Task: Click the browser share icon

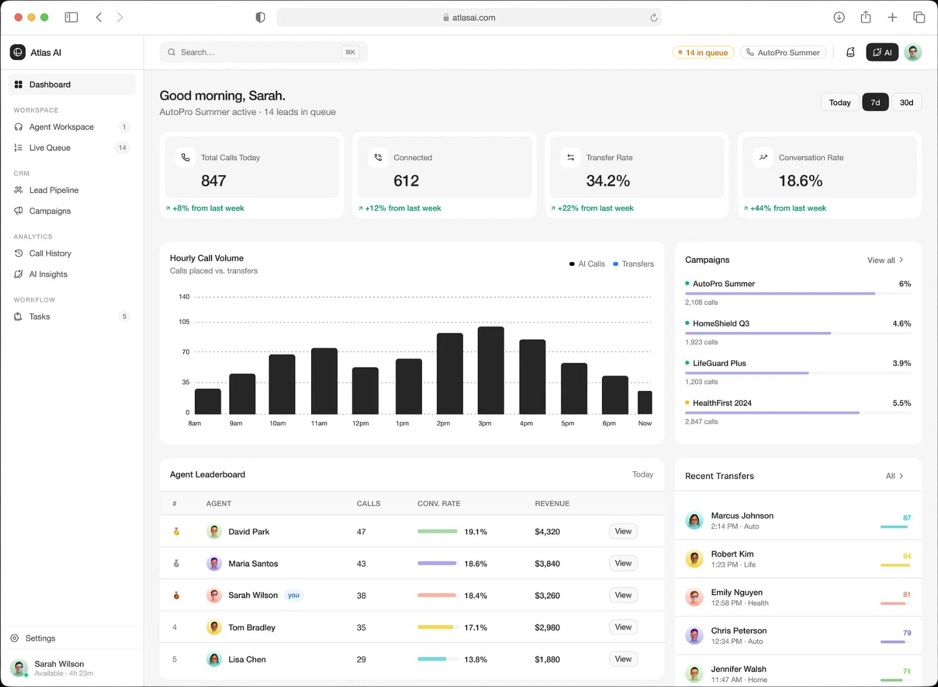Action: [x=866, y=17]
